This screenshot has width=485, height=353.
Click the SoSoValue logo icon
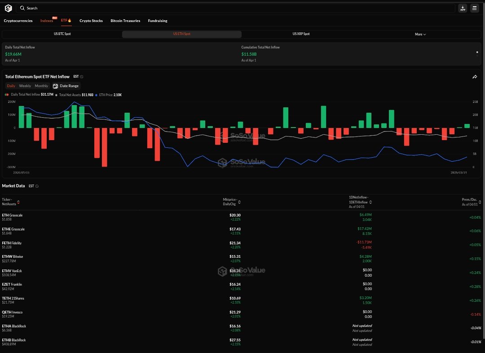click(8, 8)
